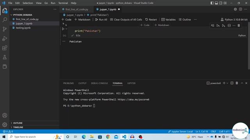This screenshot has width=250, height=140.
Task: Open the cell output actions ellipsis
Action: coord(64,41)
